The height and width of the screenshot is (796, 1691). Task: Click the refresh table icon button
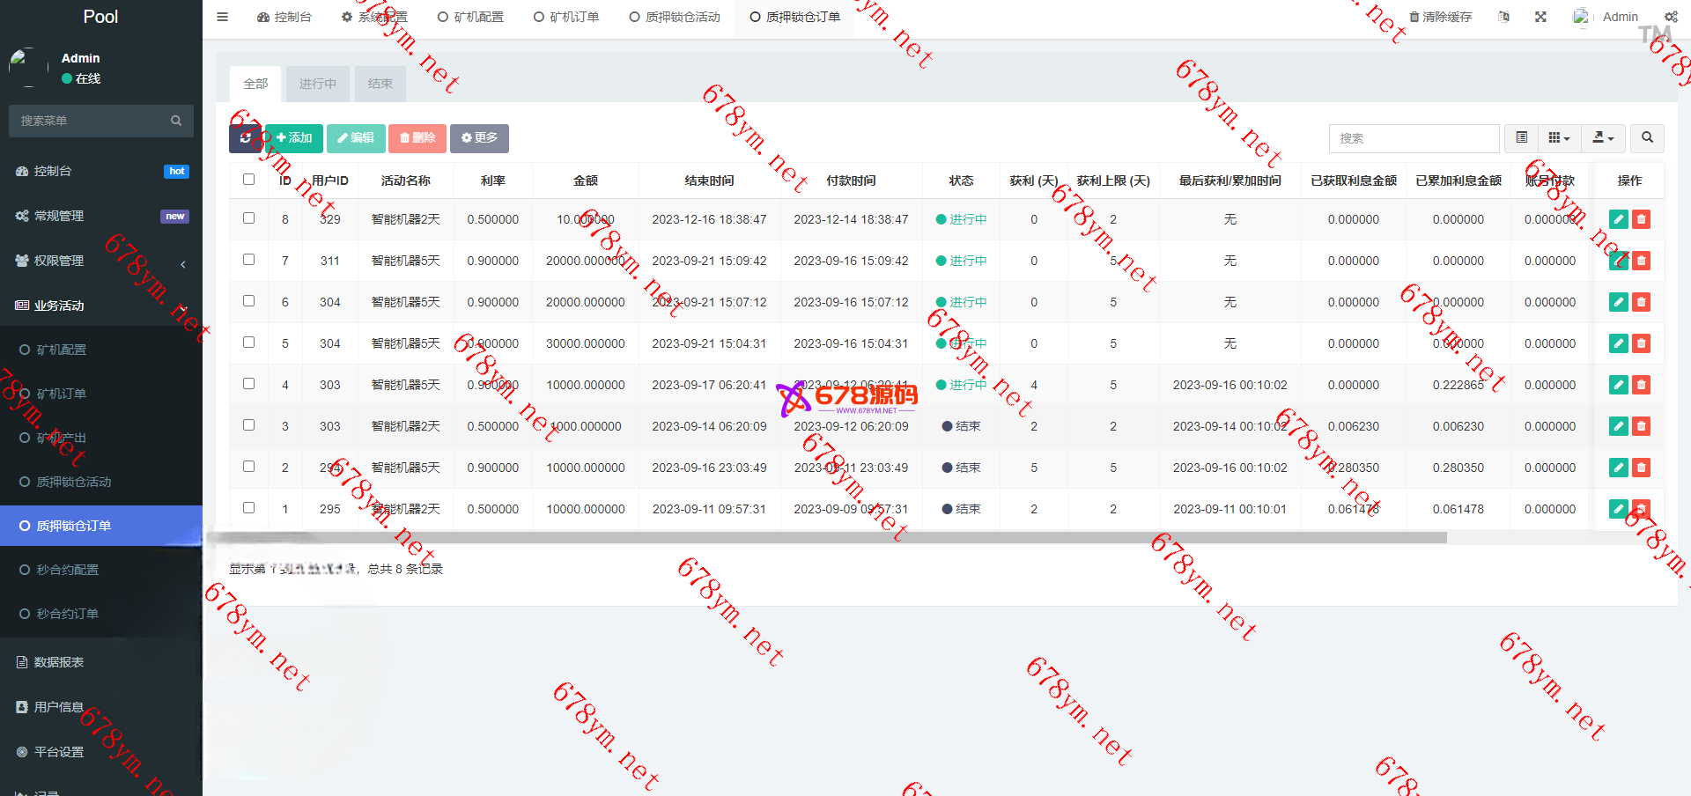click(246, 138)
